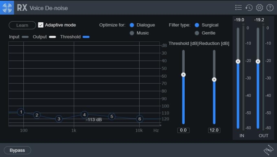The height and width of the screenshot is (157, 277).
Task: Click the Bypass button
Action: 17,150
